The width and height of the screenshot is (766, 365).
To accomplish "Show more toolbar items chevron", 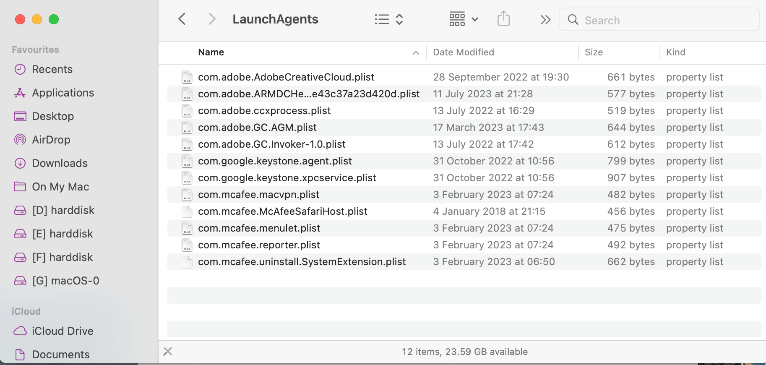I will [545, 20].
